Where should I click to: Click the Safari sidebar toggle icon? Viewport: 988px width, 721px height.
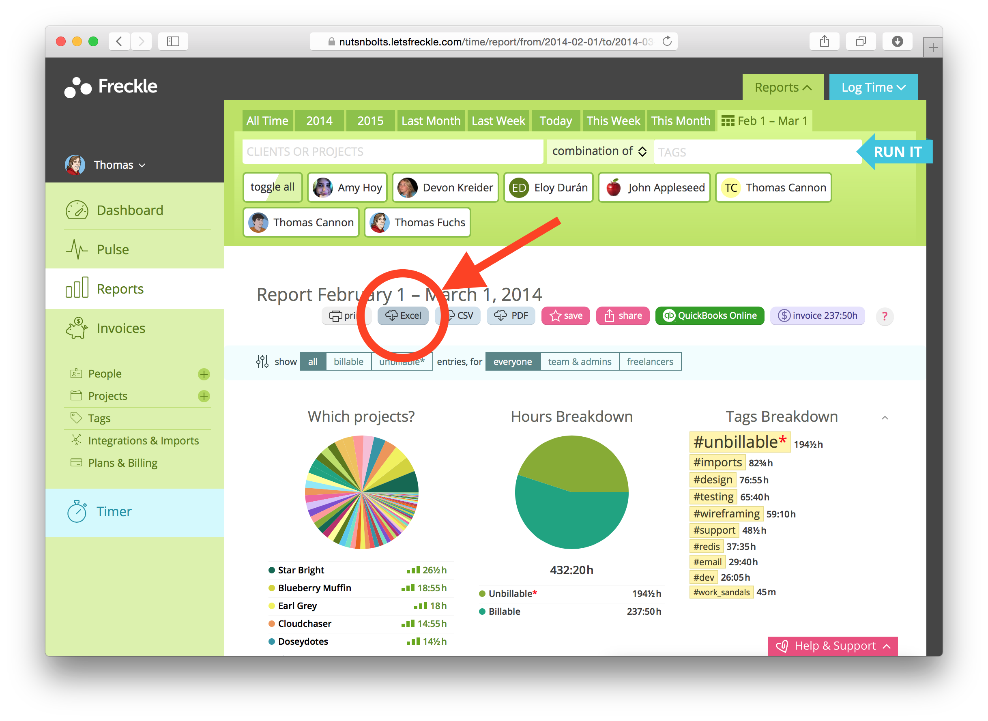click(173, 41)
